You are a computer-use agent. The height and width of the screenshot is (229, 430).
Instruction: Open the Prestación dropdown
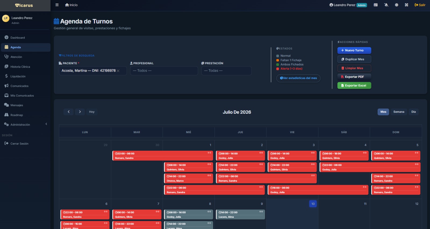tap(226, 71)
